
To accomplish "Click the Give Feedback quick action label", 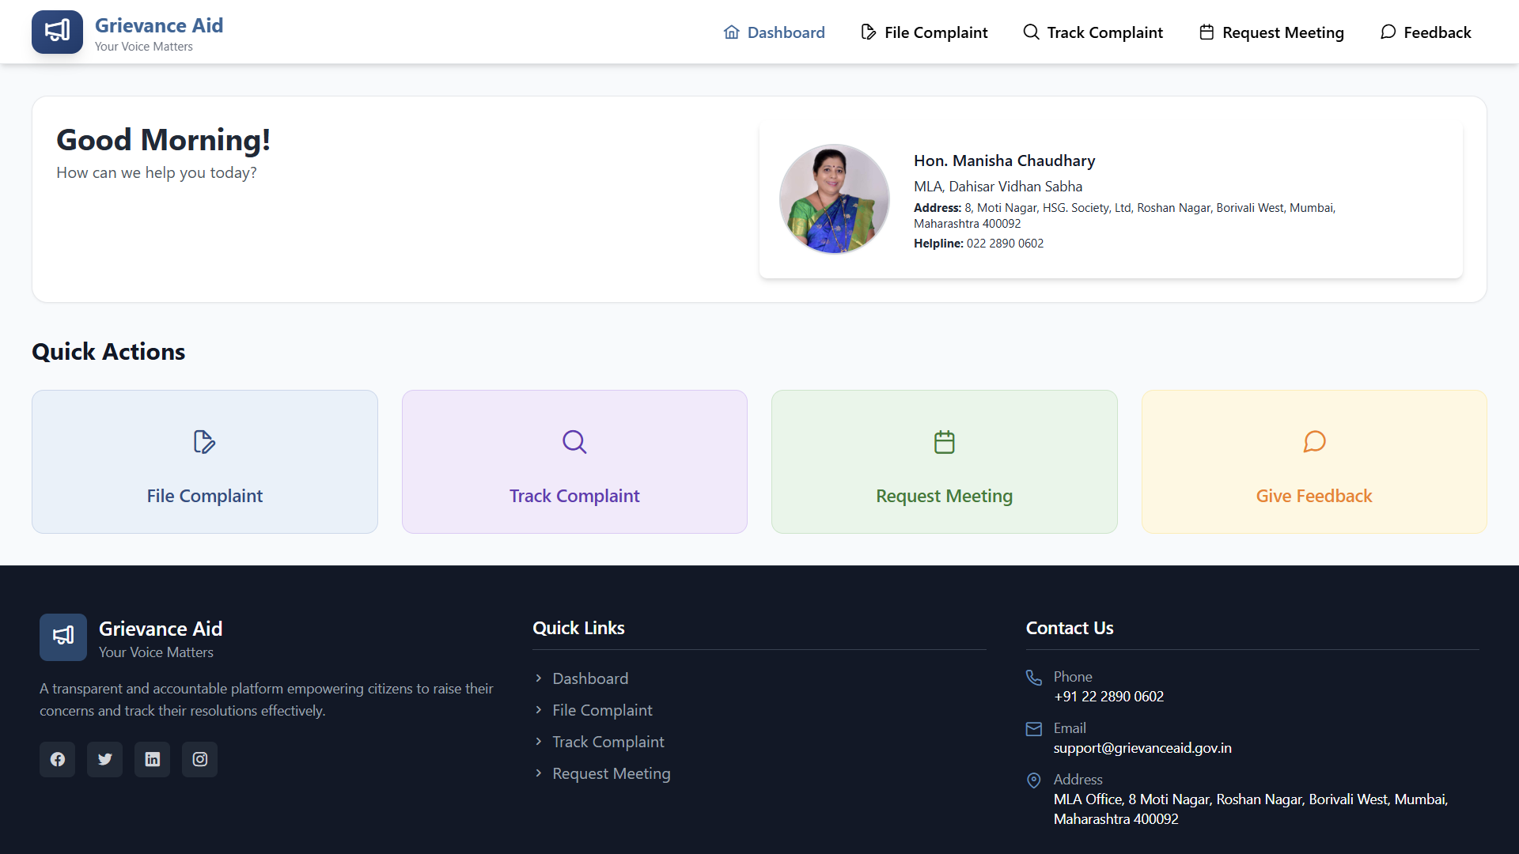I will coord(1314,496).
